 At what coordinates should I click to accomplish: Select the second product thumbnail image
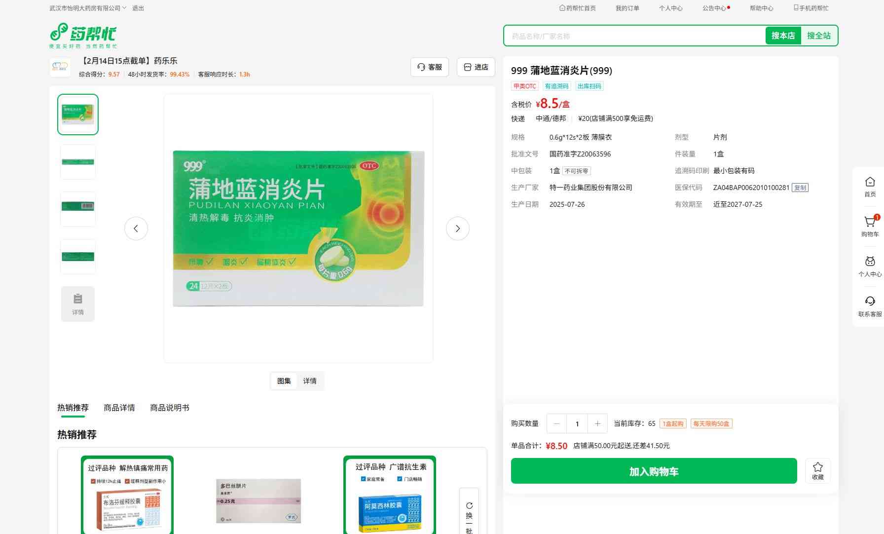point(78,162)
